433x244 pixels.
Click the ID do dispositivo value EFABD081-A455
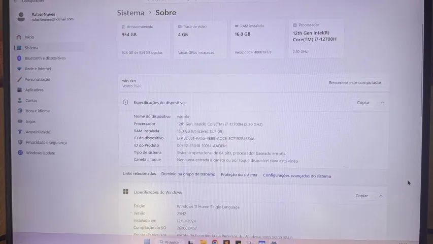216,139
